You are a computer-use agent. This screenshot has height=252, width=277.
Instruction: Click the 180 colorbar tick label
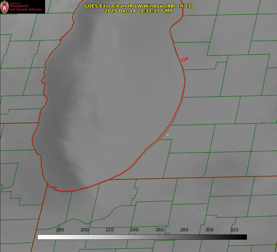click(x=60, y=230)
